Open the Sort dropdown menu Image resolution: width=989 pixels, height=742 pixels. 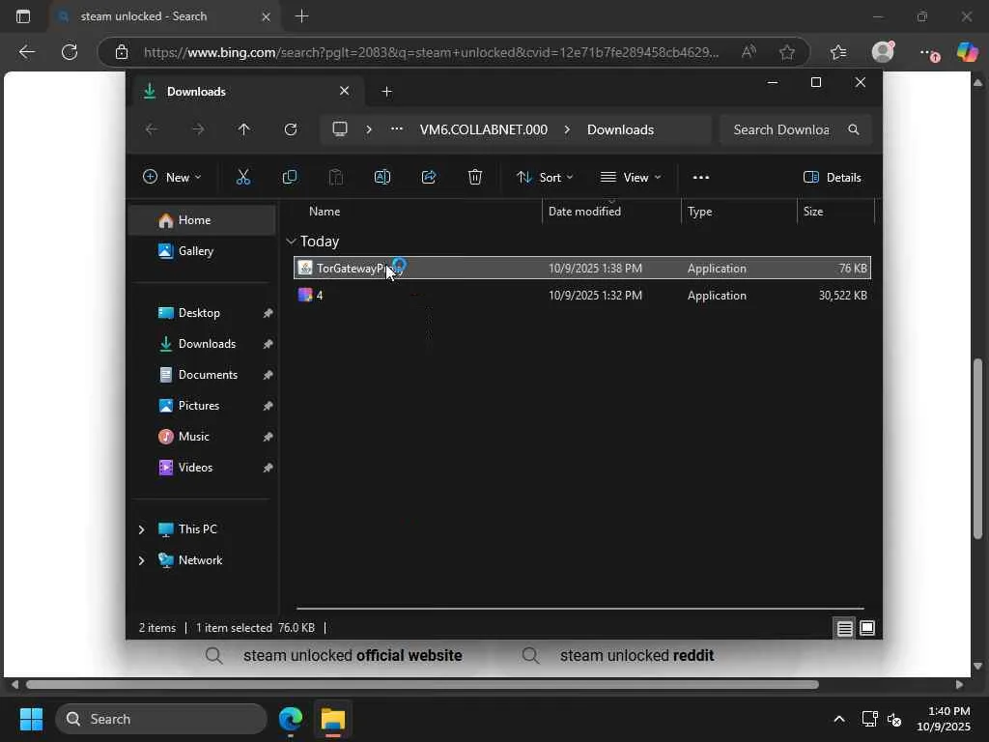tap(545, 178)
